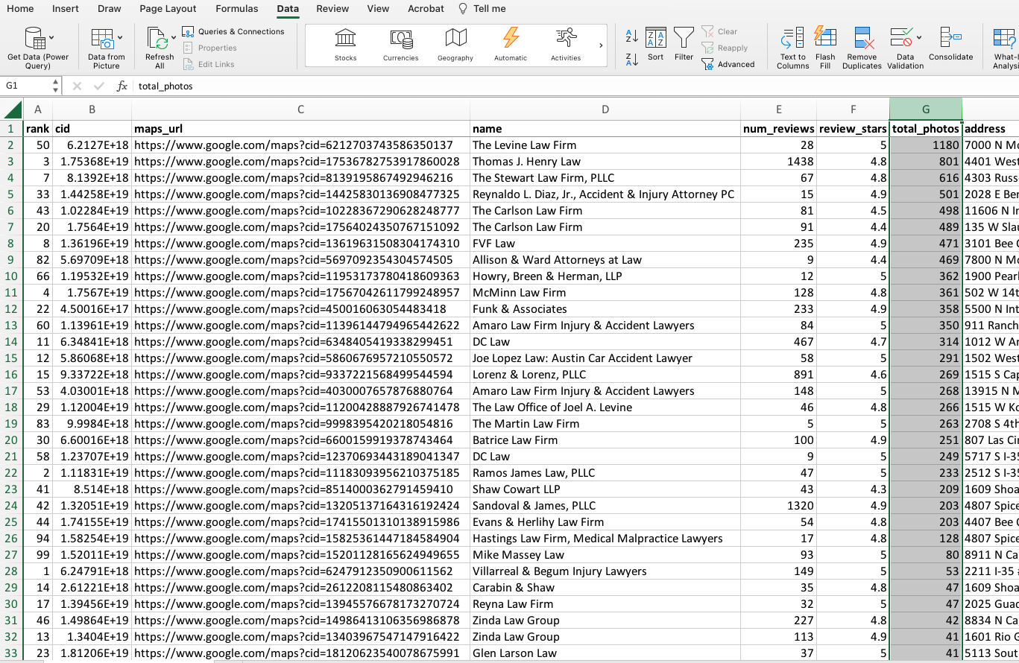Select column D header
Viewport: 1019px width, 663px height.
[x=605, y=110]
